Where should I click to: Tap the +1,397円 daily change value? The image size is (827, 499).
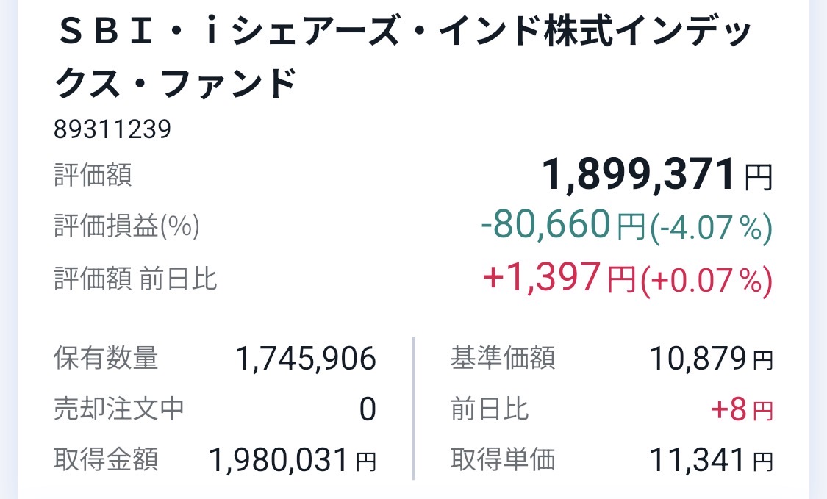tap(558, 279)
